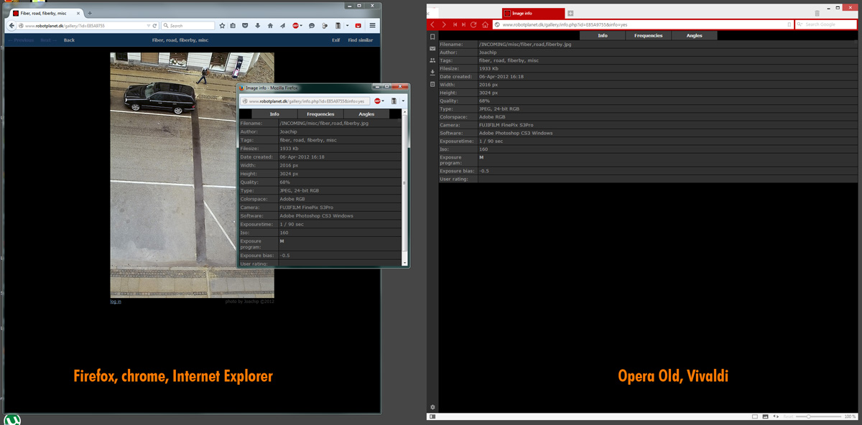Open the Angles tab in the Vivaldi page
Screen dimensions: 862x425
pos(695,35)
